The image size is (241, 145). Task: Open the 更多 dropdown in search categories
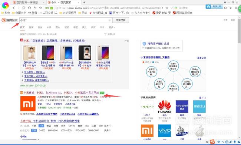coord(112,27)
